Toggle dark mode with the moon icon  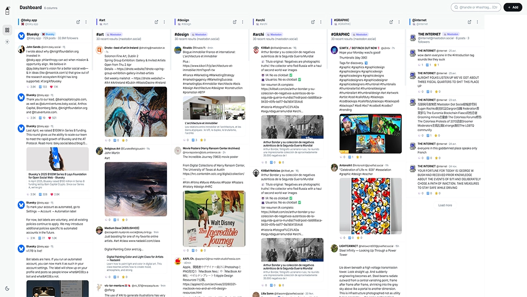point(7,288)
